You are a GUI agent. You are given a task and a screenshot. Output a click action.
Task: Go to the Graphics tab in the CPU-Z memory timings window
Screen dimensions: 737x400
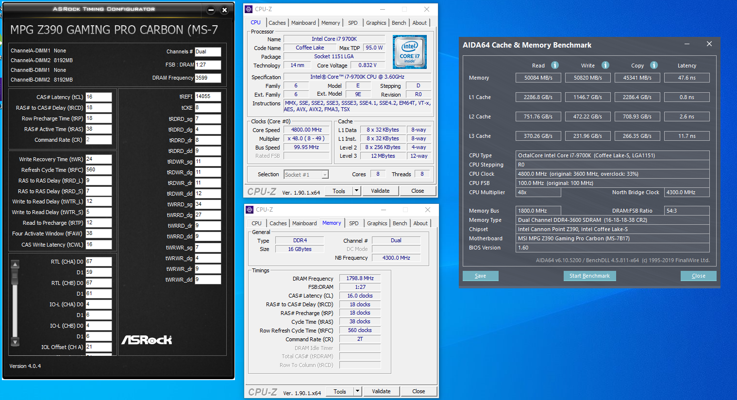pos(377,223)
